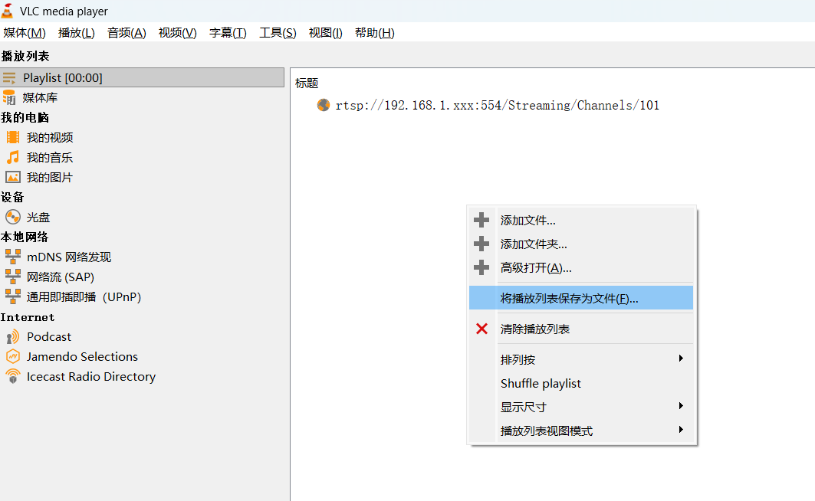Click the network icon beside mDNS 网络发现

coord(13,257)
